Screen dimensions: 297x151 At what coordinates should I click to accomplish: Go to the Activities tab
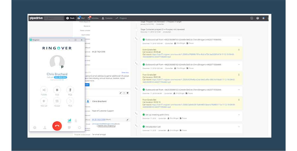click(93, 18)
